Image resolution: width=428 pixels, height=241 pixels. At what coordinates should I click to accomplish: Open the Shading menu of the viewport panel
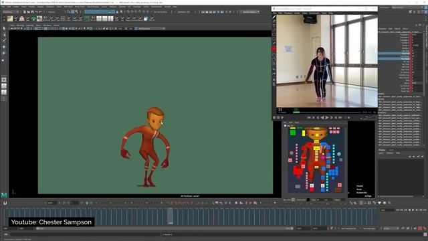pos(21,25)
